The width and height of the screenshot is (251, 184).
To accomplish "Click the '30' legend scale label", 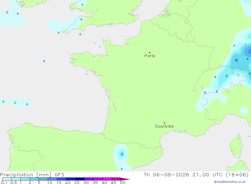I will click(86, 182).
